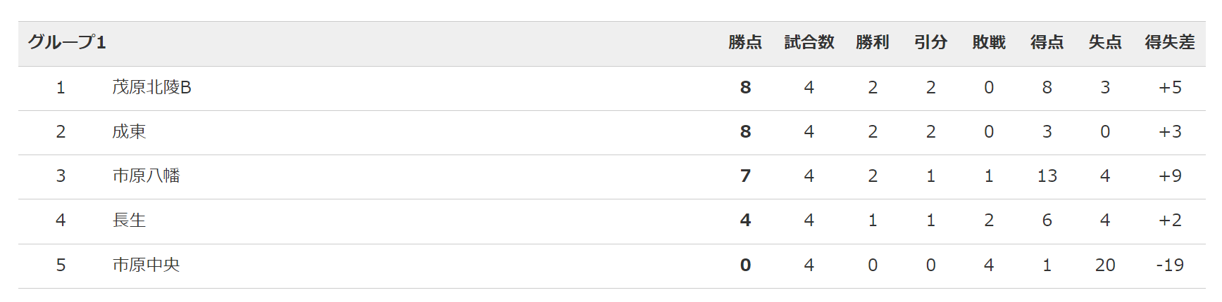Click the 得点 column header
The height and width of the screenshot is (302, 1222).
click(1047, 42)
